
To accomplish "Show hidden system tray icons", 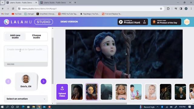I will (158, 107).
